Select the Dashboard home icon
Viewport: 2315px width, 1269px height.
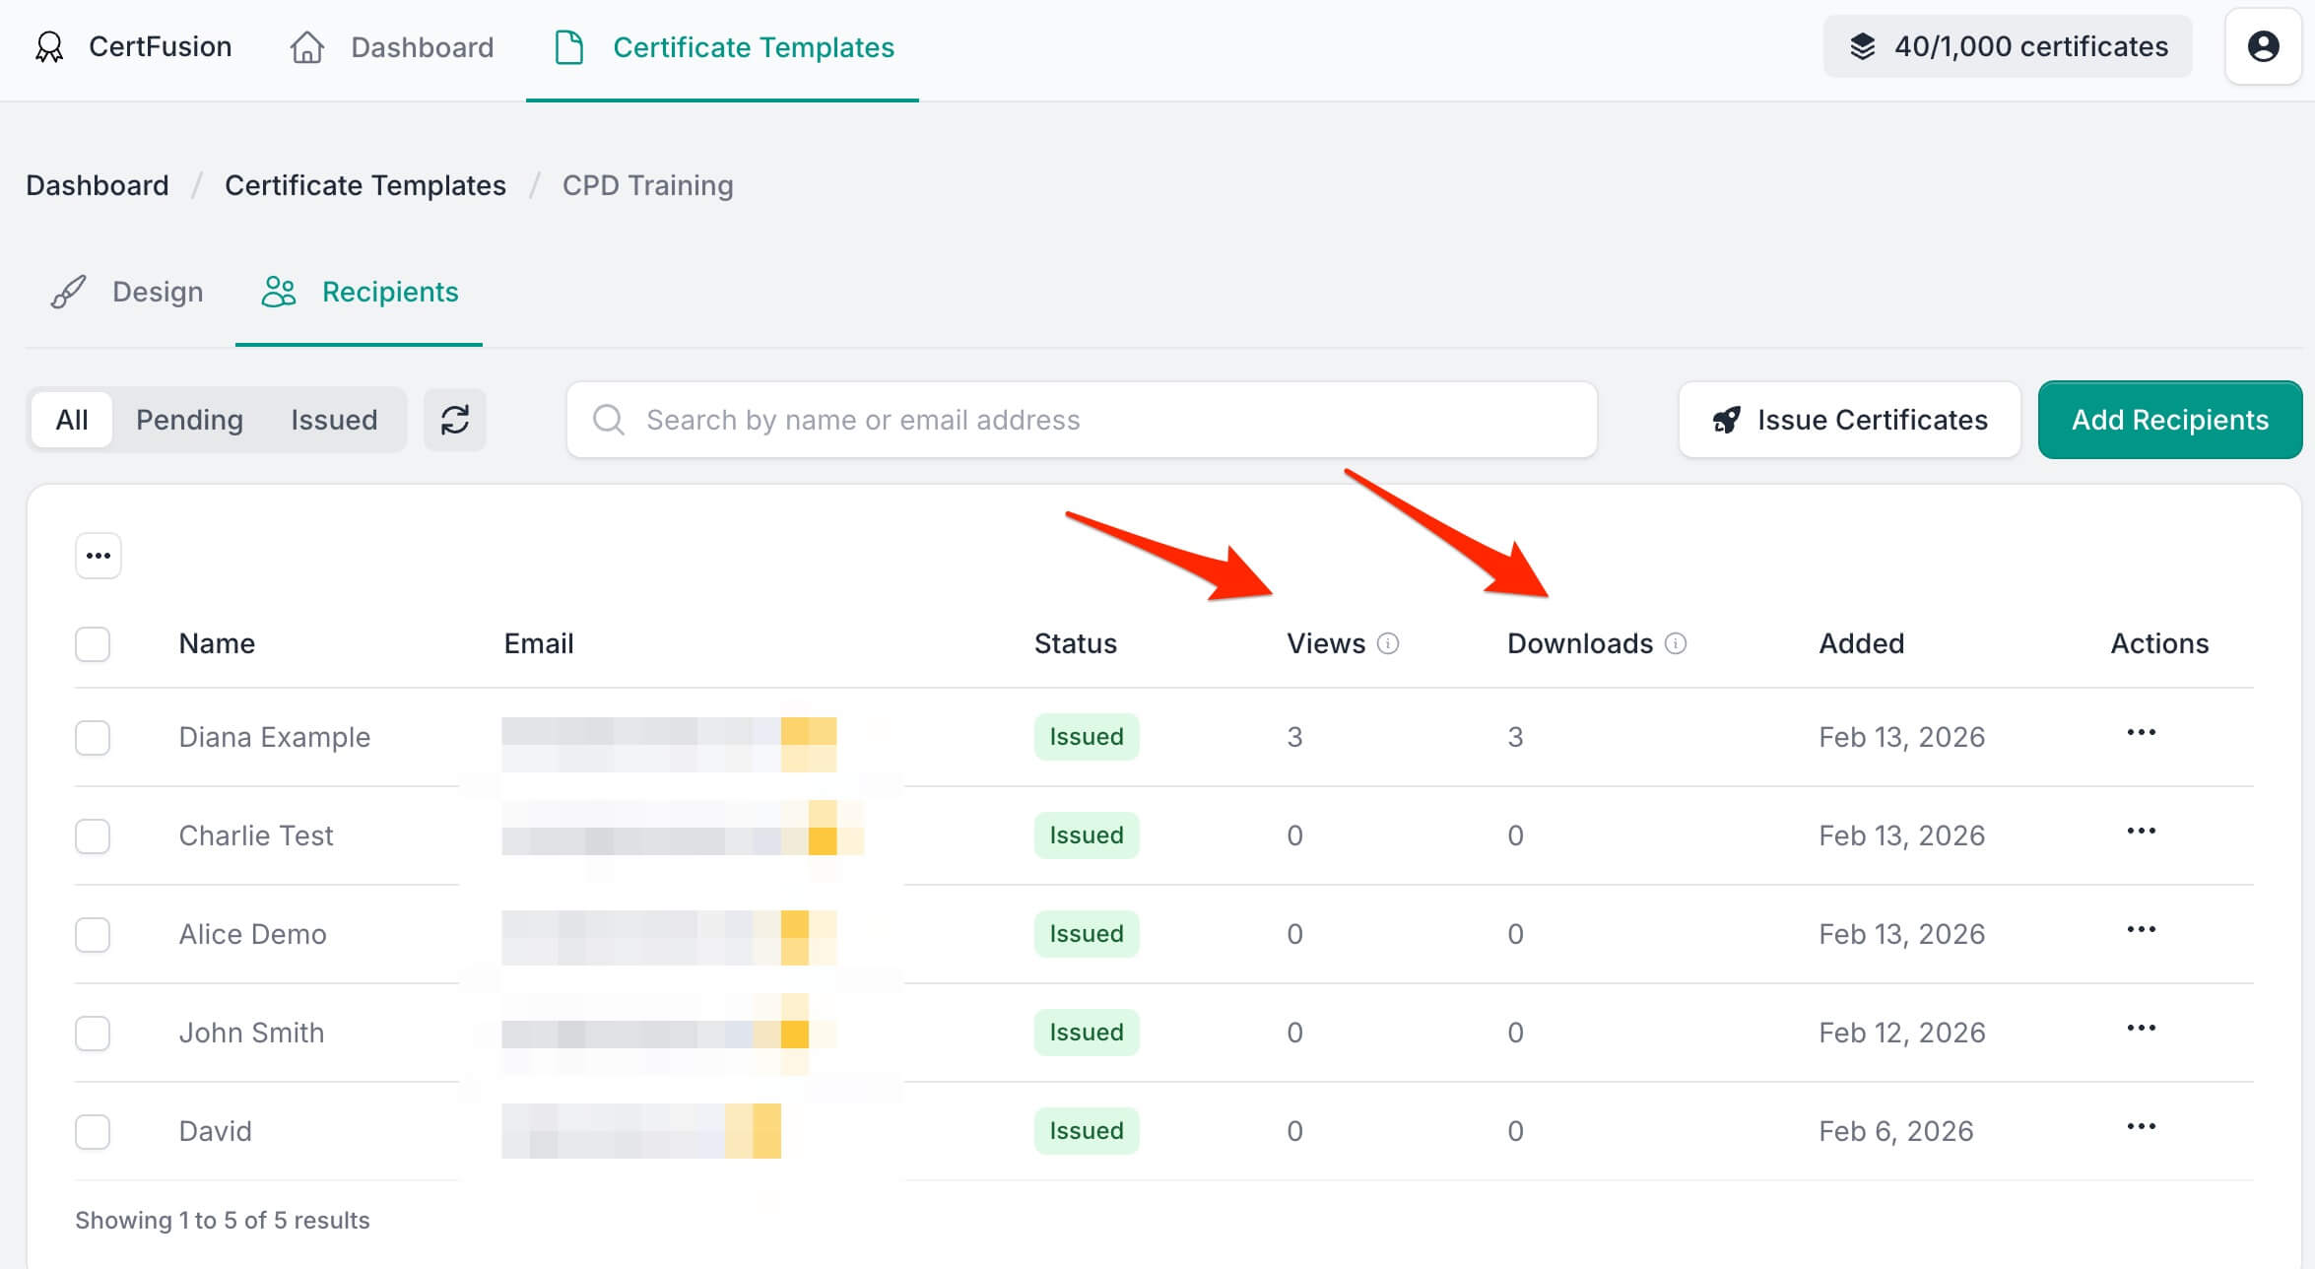click(306, 46)
